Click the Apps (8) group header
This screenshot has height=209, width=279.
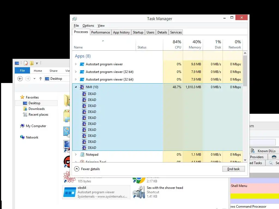tap(83, 56)
